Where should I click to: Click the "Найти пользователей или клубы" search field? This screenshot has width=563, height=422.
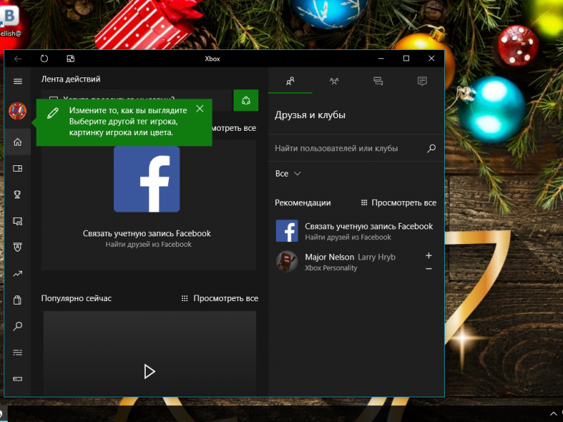point(348,148)
